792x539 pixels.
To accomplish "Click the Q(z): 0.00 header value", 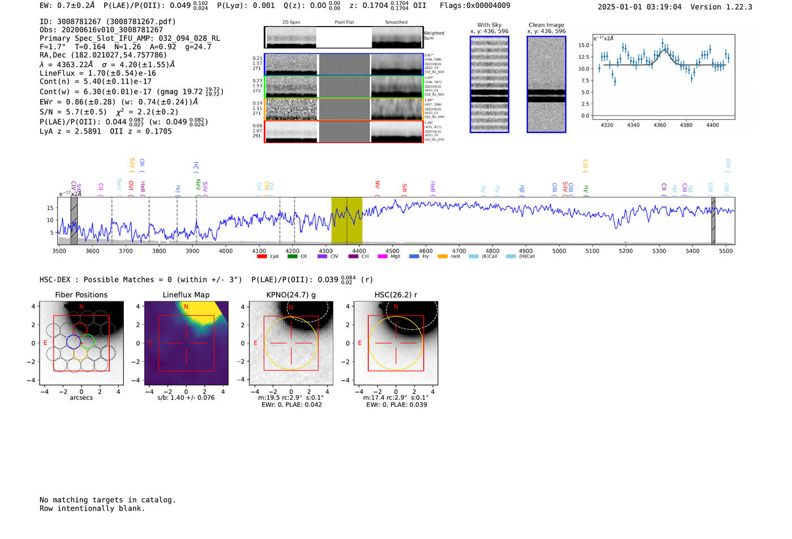I will [312, 6].
